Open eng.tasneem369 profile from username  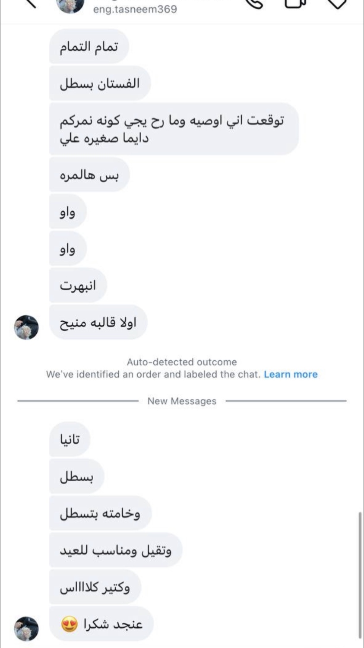click(135, 9)
